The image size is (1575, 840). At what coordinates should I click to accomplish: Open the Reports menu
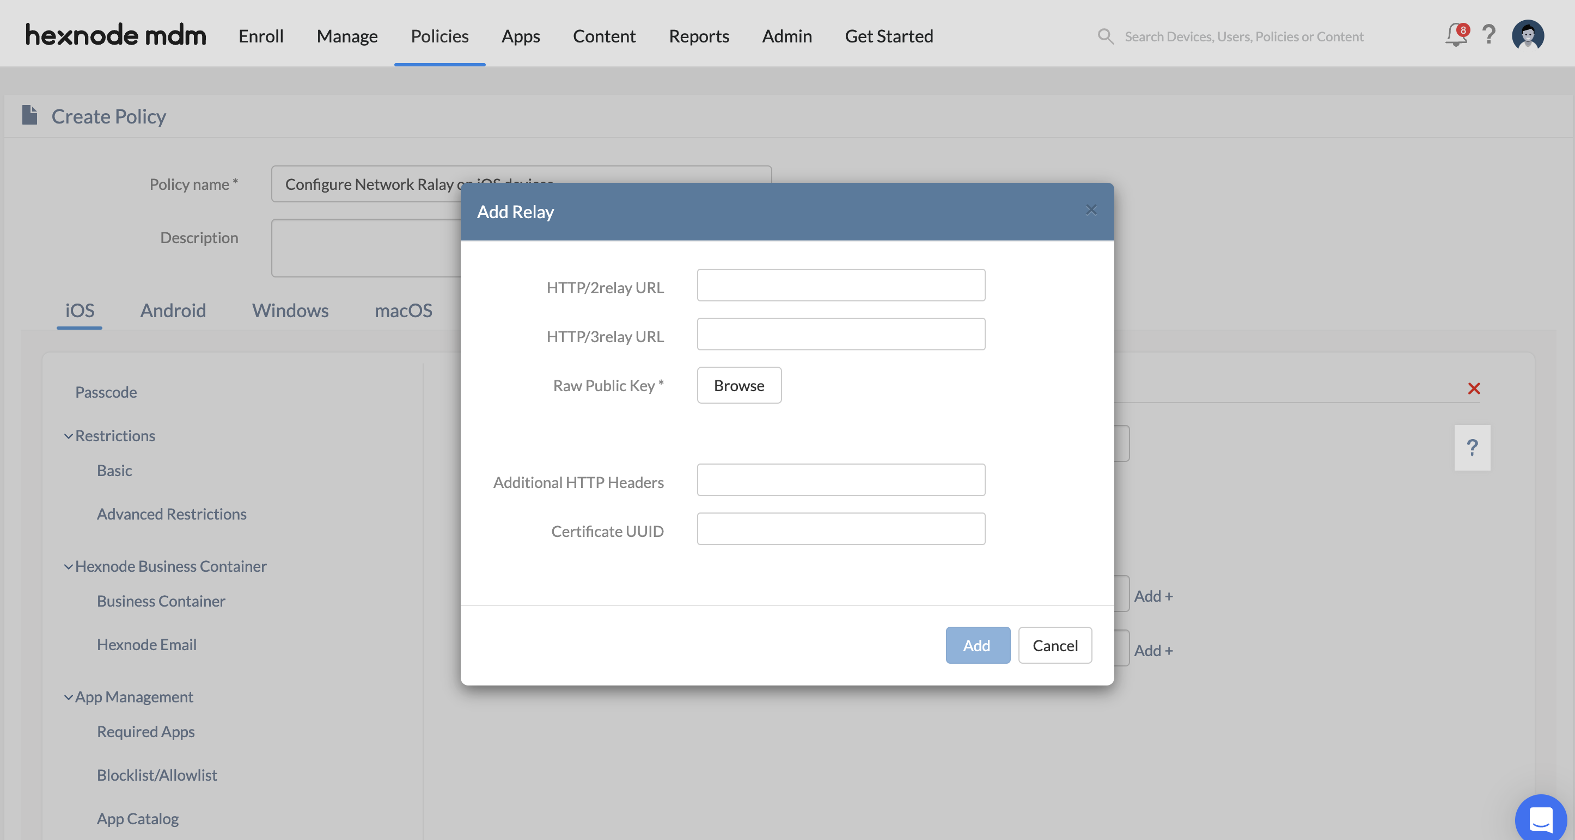[x=699, y=35]
